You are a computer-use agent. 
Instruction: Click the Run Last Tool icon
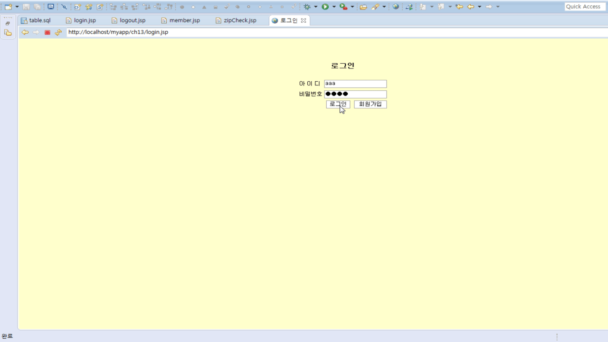click(x=343, y=7)
